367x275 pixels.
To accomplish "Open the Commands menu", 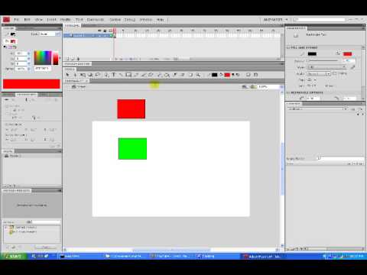I will [x=96, y=20].
